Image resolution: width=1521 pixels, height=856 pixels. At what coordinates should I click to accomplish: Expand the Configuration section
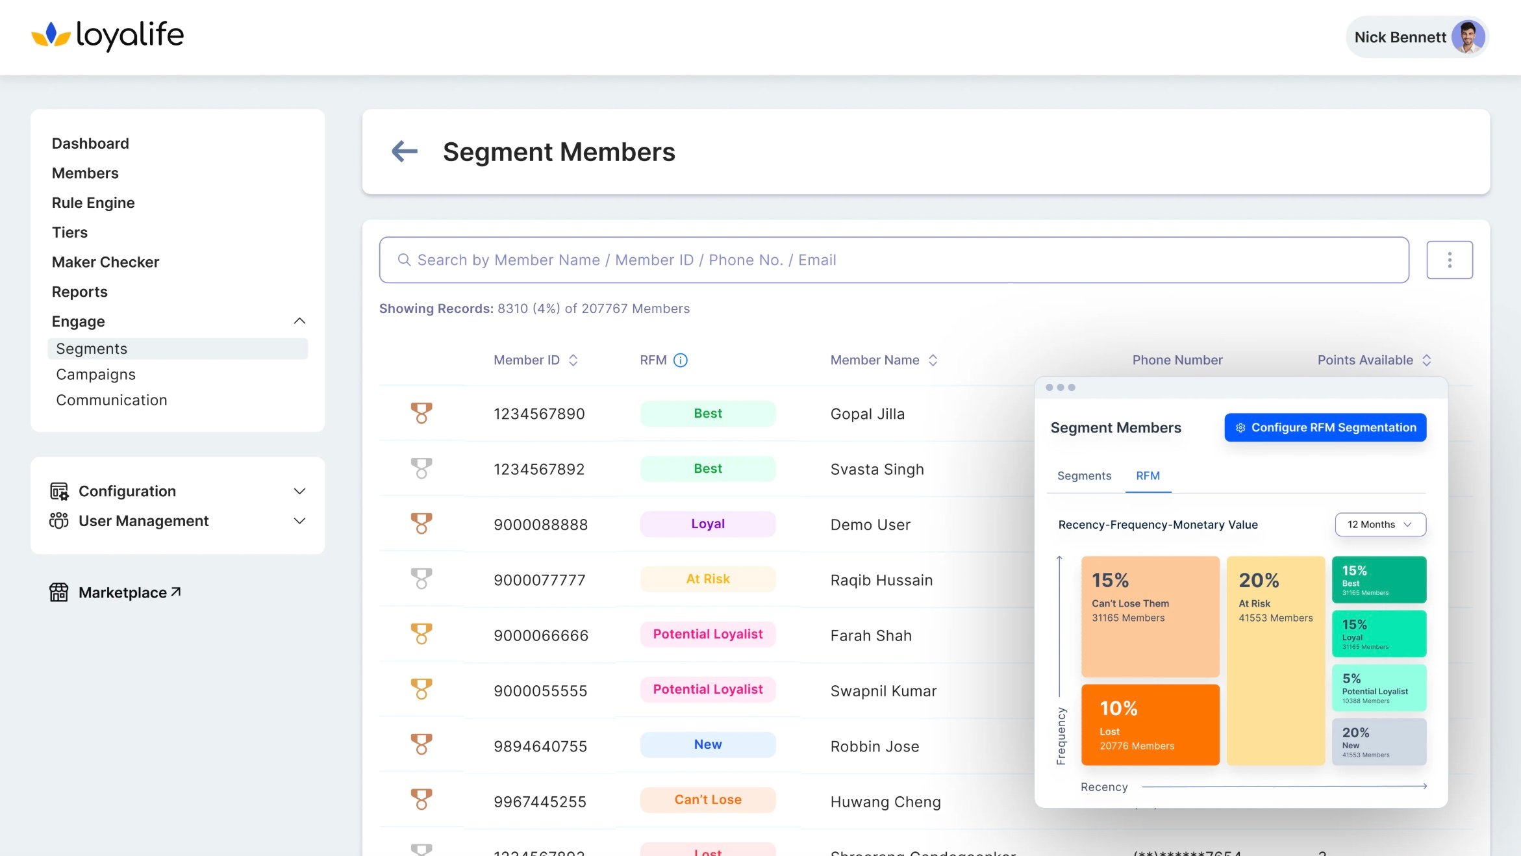pos(299,492)
